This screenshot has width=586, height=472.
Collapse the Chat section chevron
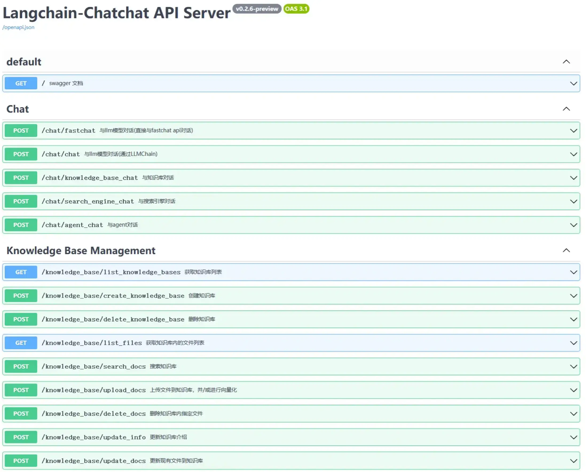[x=566, y=109]
